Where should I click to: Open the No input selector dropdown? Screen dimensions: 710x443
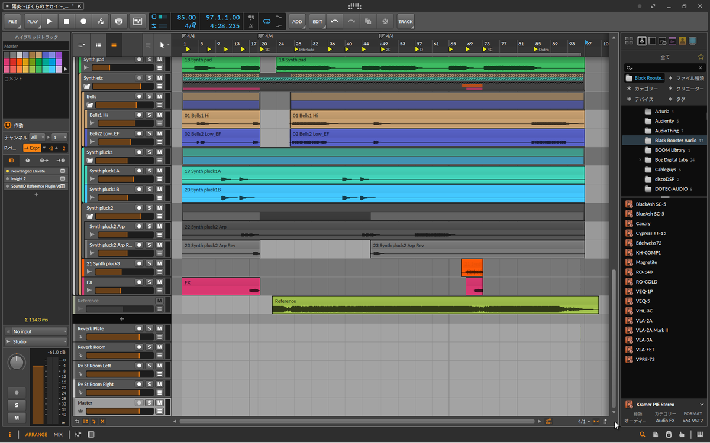[x=36, y=331]
